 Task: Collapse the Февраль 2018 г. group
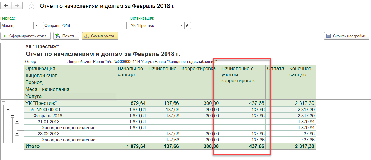[12, 115]
